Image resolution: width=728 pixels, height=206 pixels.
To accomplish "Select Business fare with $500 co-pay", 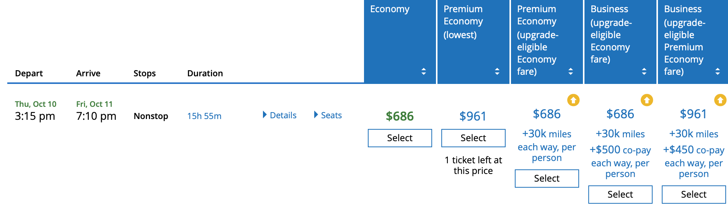I will pyautogui.click(x=620, y=195).
